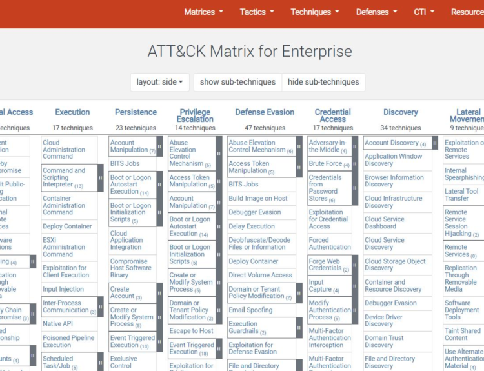The height and width of the screenshot is (371, 484).
Task: Click the show sub-techniques button
Action: [x=237, y=82]
